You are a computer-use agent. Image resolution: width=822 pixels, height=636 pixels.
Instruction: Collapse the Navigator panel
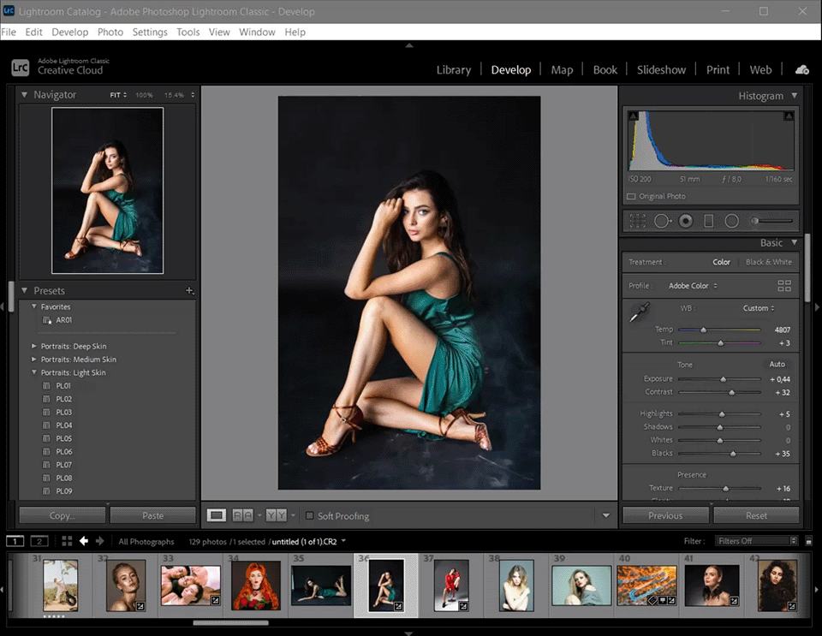point(24,95)
